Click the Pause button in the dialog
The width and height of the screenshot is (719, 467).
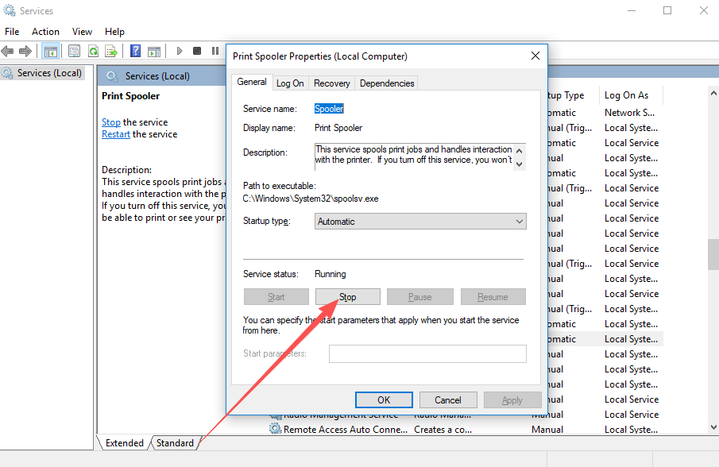[420, 297]
